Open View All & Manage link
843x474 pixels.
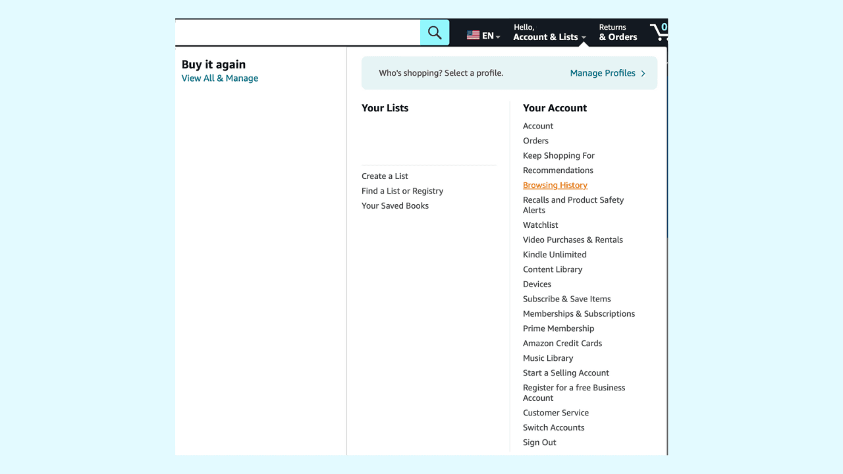tap(219, 78)
